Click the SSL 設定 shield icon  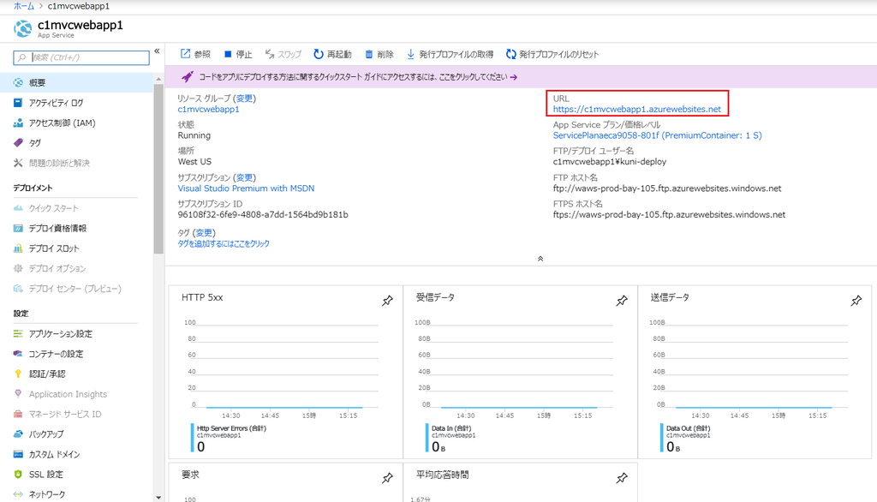(18, 475)
